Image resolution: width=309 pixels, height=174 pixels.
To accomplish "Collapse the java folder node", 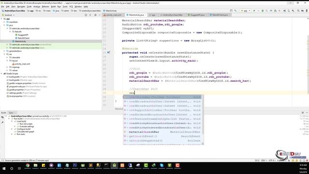I will coord(4,25).
